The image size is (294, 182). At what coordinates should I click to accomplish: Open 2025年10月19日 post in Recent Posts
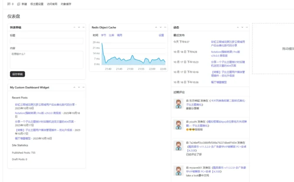[x=45, y=104]
